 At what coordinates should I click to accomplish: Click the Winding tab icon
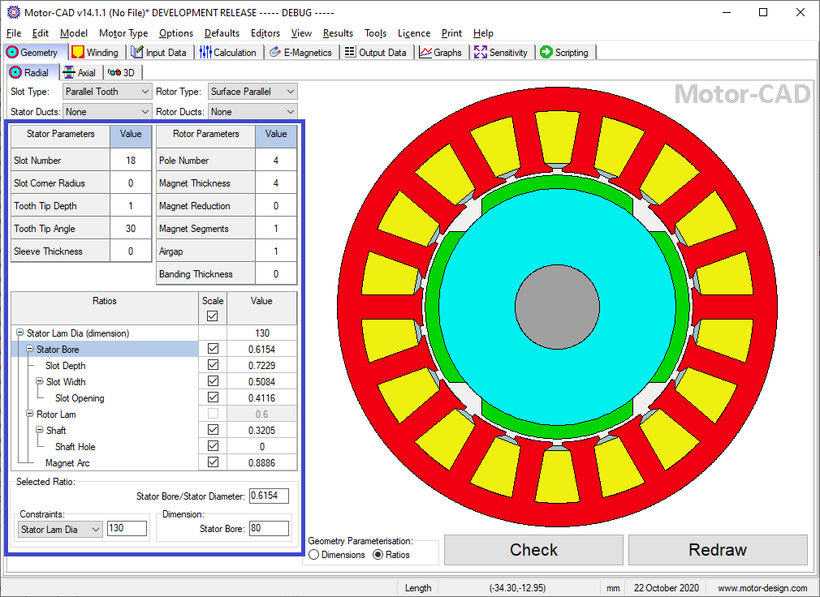78,52
